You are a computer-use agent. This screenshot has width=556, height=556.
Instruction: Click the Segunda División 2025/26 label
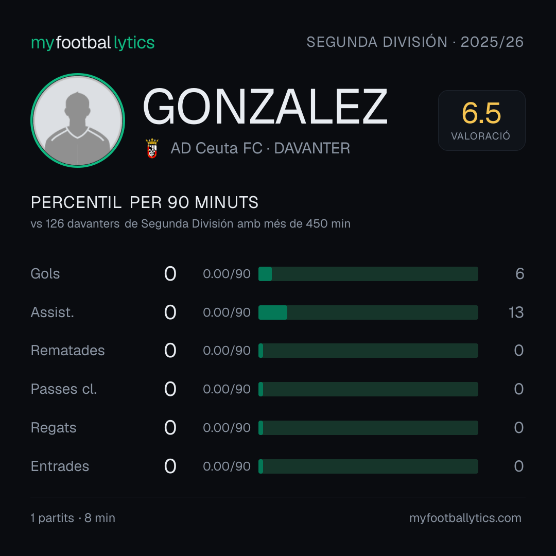415,42
